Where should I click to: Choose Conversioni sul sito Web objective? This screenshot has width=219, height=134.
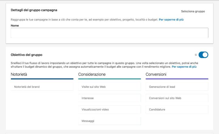tap(177, 98)
